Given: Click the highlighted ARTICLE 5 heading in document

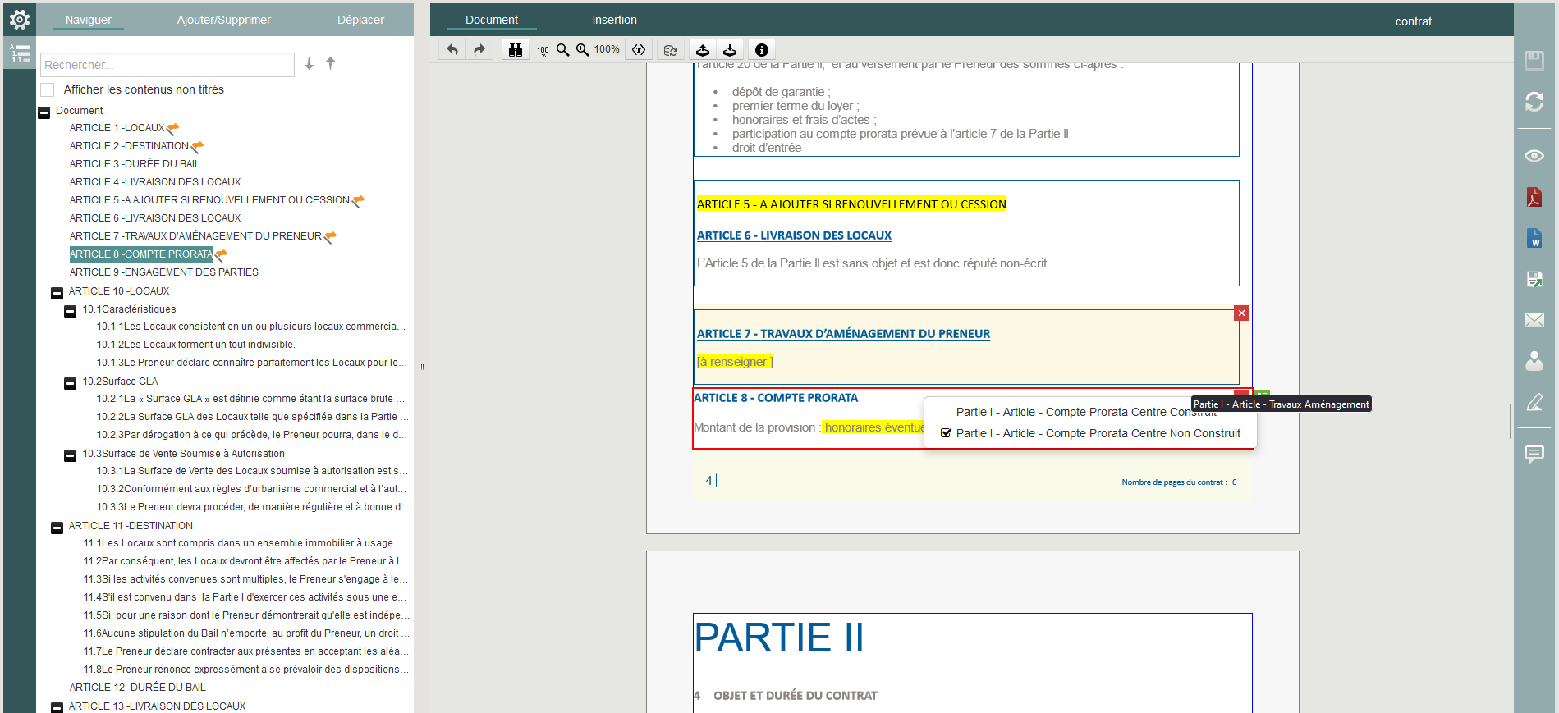Looking at the screenshot, I should click(851, 204).
